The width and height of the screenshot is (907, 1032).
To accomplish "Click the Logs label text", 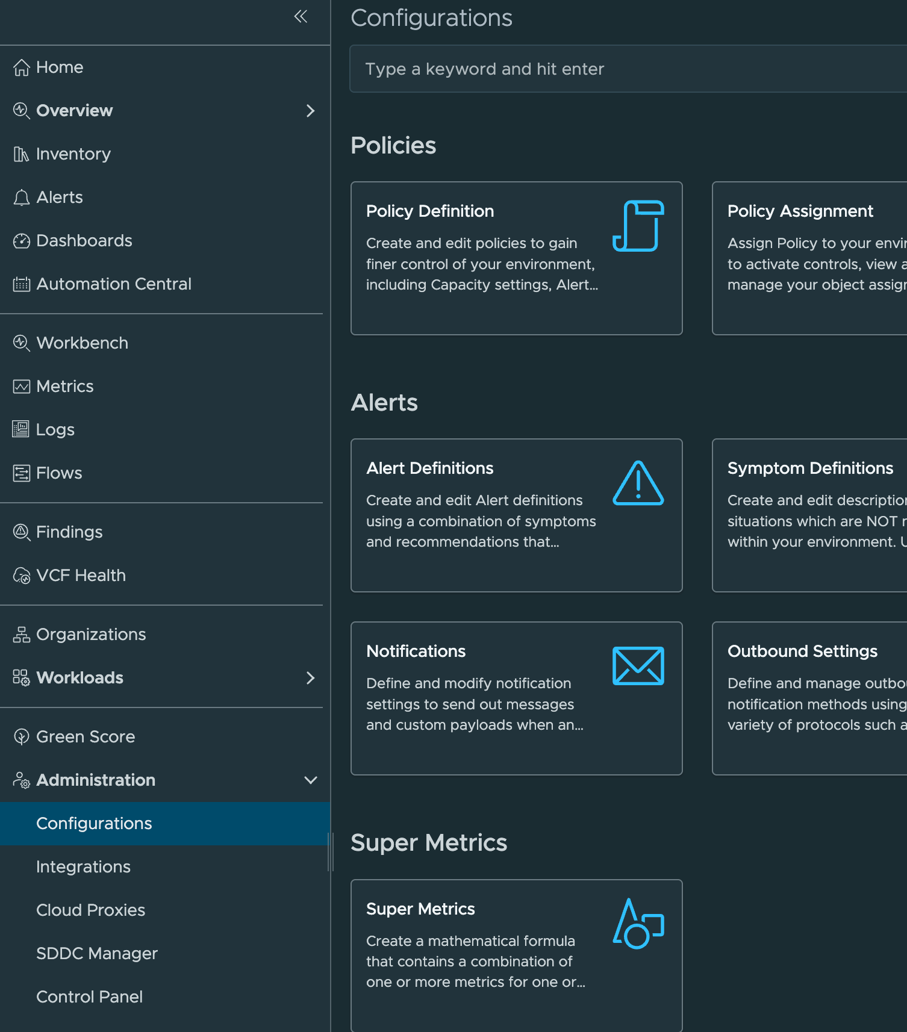I will pyautogui.click(x=55, y=430).
